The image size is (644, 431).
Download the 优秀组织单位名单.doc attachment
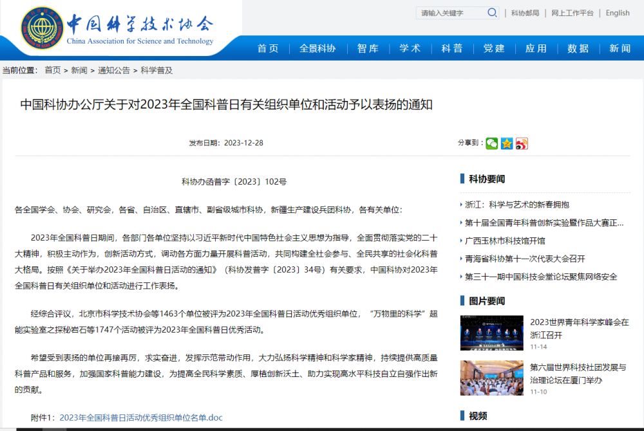tap(141, 417)
